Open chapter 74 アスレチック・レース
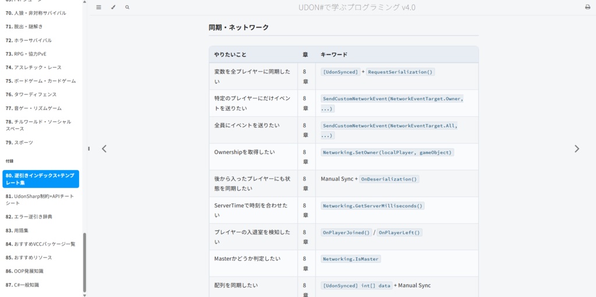This screenshot has height=297, width=596. (x=33, y=68)
